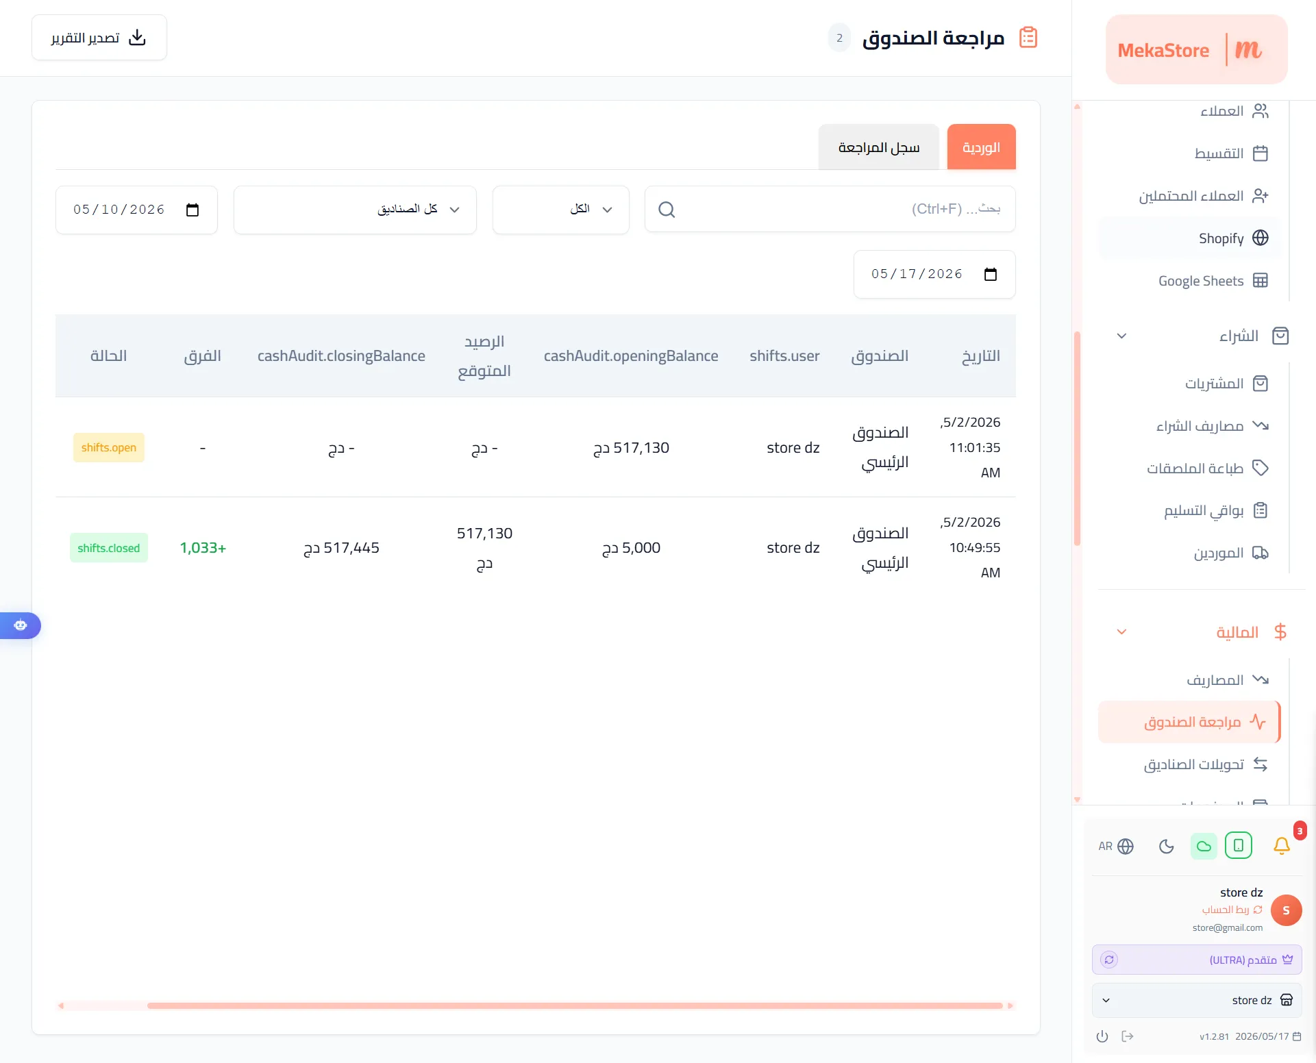This screenshot has width=1316, height=1063.
Task: Click the S user avatar
Action: click(1286, 910)
